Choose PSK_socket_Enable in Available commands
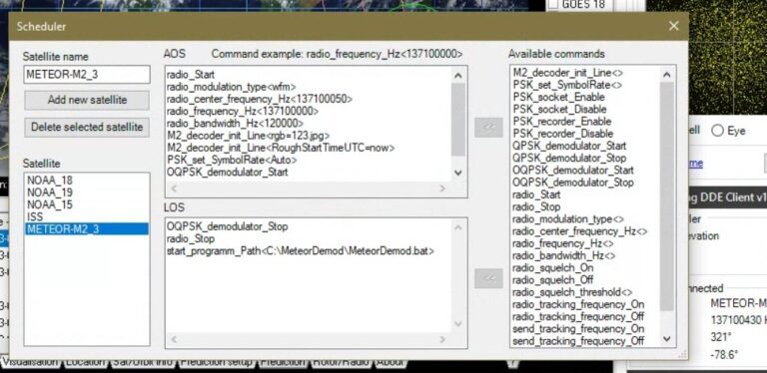Image resolution: width=767 pixels, height=373 pixels. [558, 97]
